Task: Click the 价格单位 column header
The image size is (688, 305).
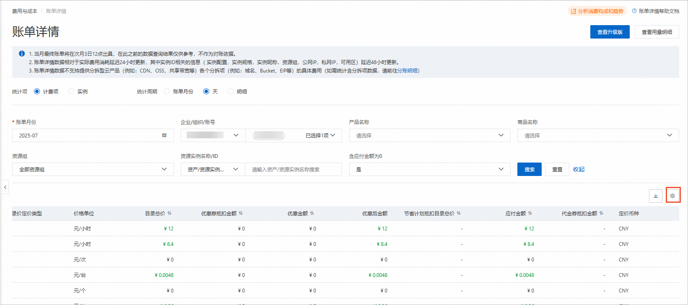Action: tap(84, 213)
